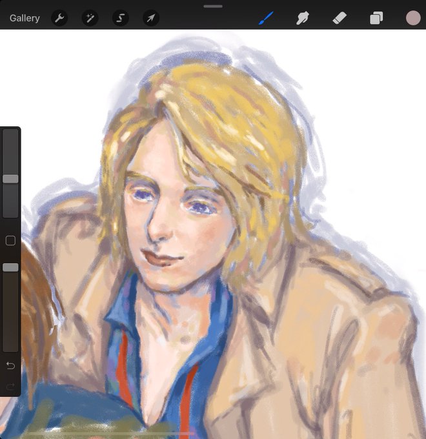This screenshot has width=426, height=439.
Task: Open the Actions wrench menu
Action: (59, 18)
